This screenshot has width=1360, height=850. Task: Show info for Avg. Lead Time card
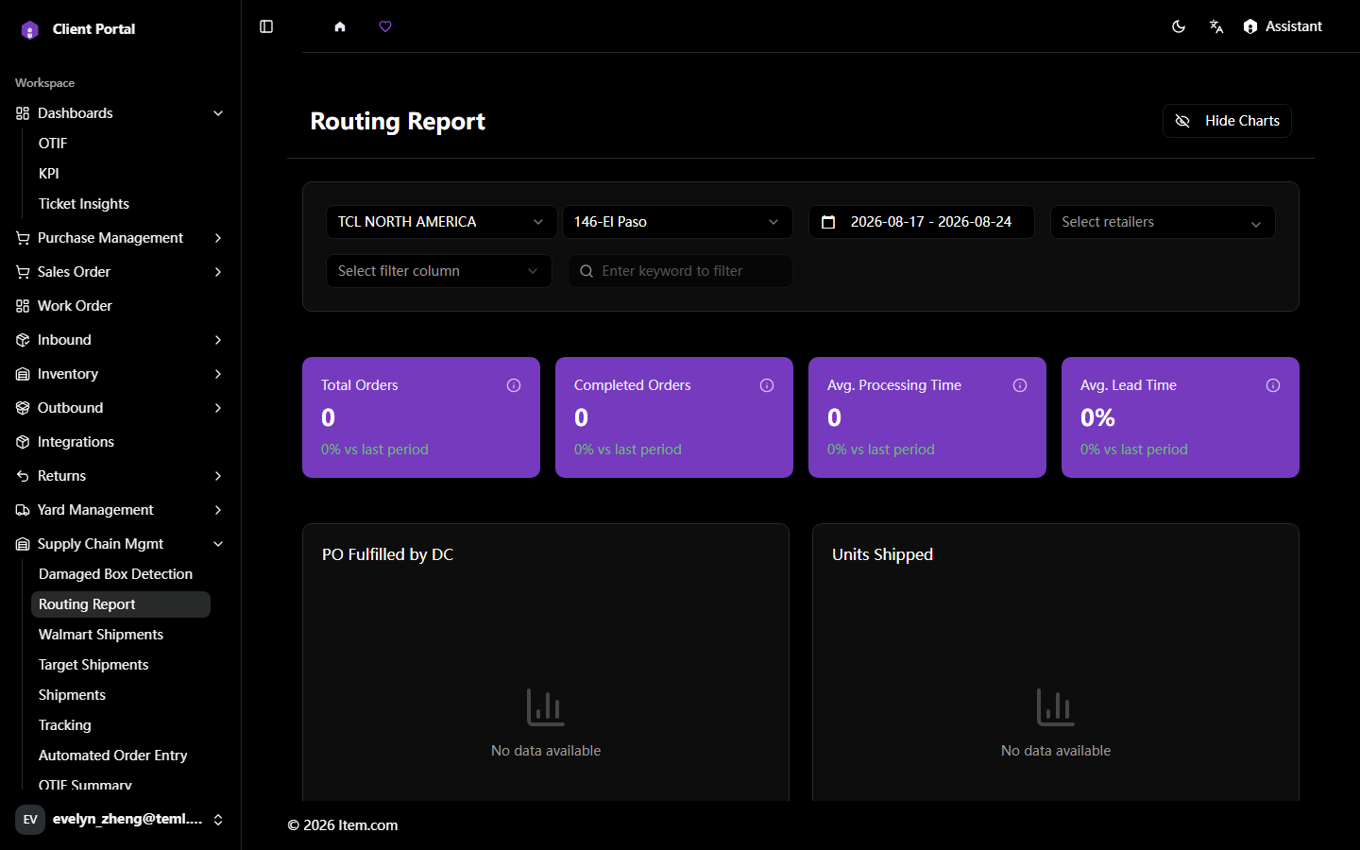point(1273,385)
